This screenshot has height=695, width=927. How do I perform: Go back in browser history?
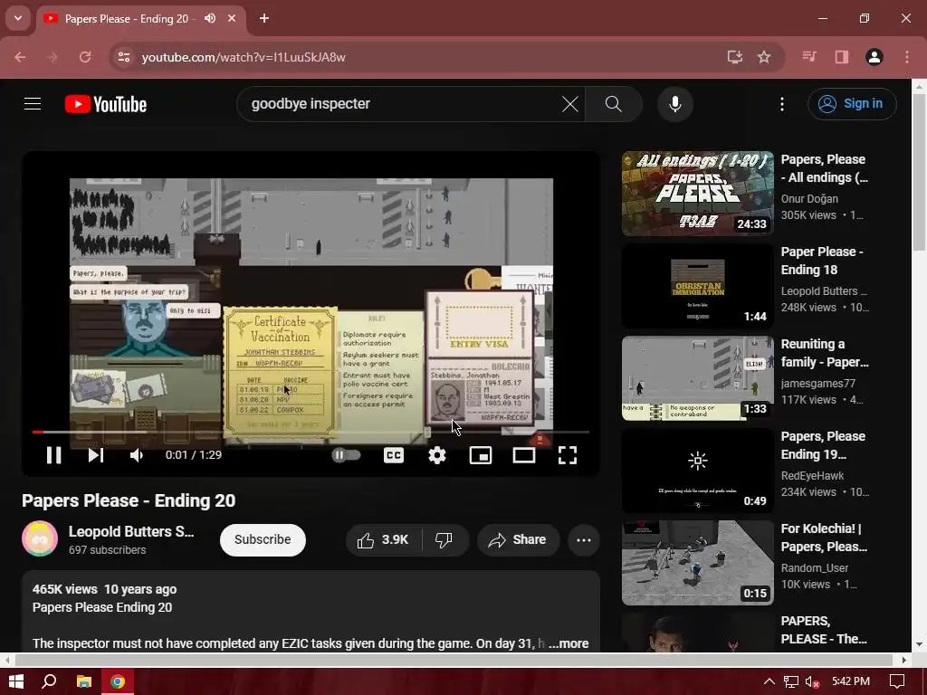coord(20,57)
